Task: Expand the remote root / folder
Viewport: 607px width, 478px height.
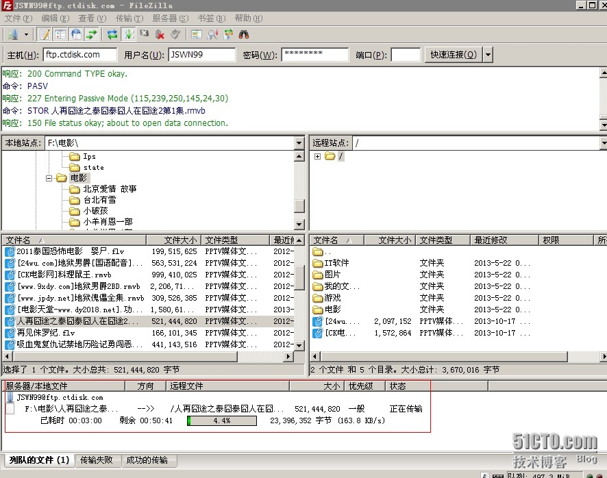Action: point(317,156)
